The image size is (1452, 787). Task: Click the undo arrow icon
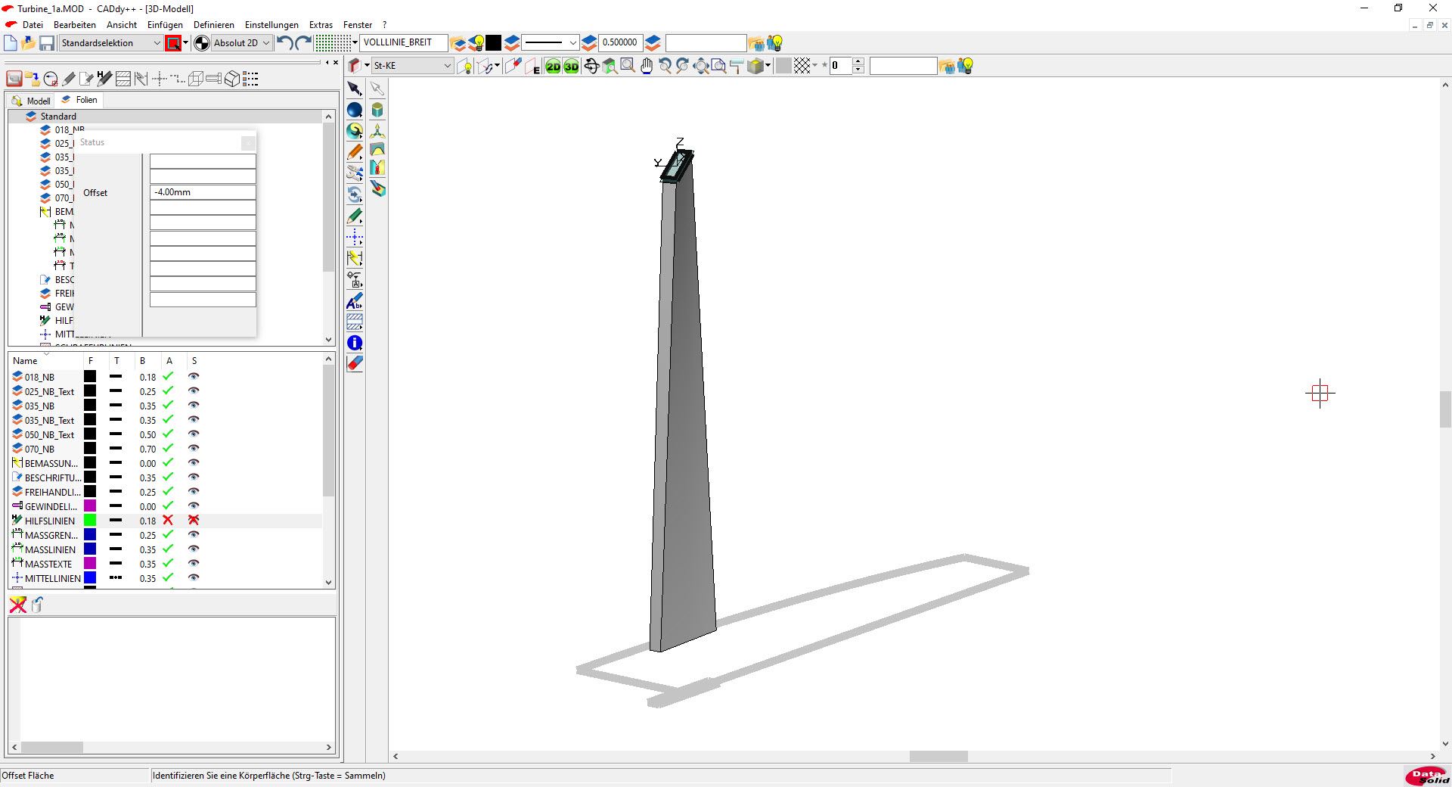285,43
